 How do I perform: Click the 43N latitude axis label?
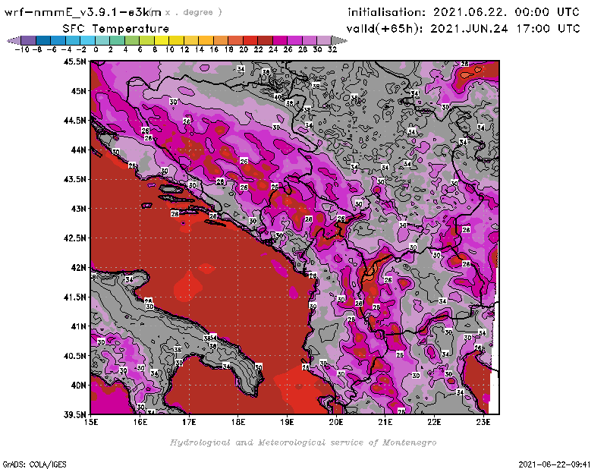click(x=78, y=209)
